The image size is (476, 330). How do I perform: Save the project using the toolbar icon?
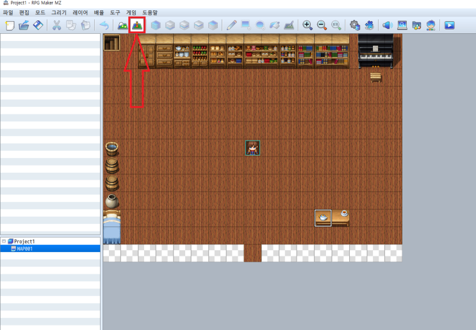(38, 25)
